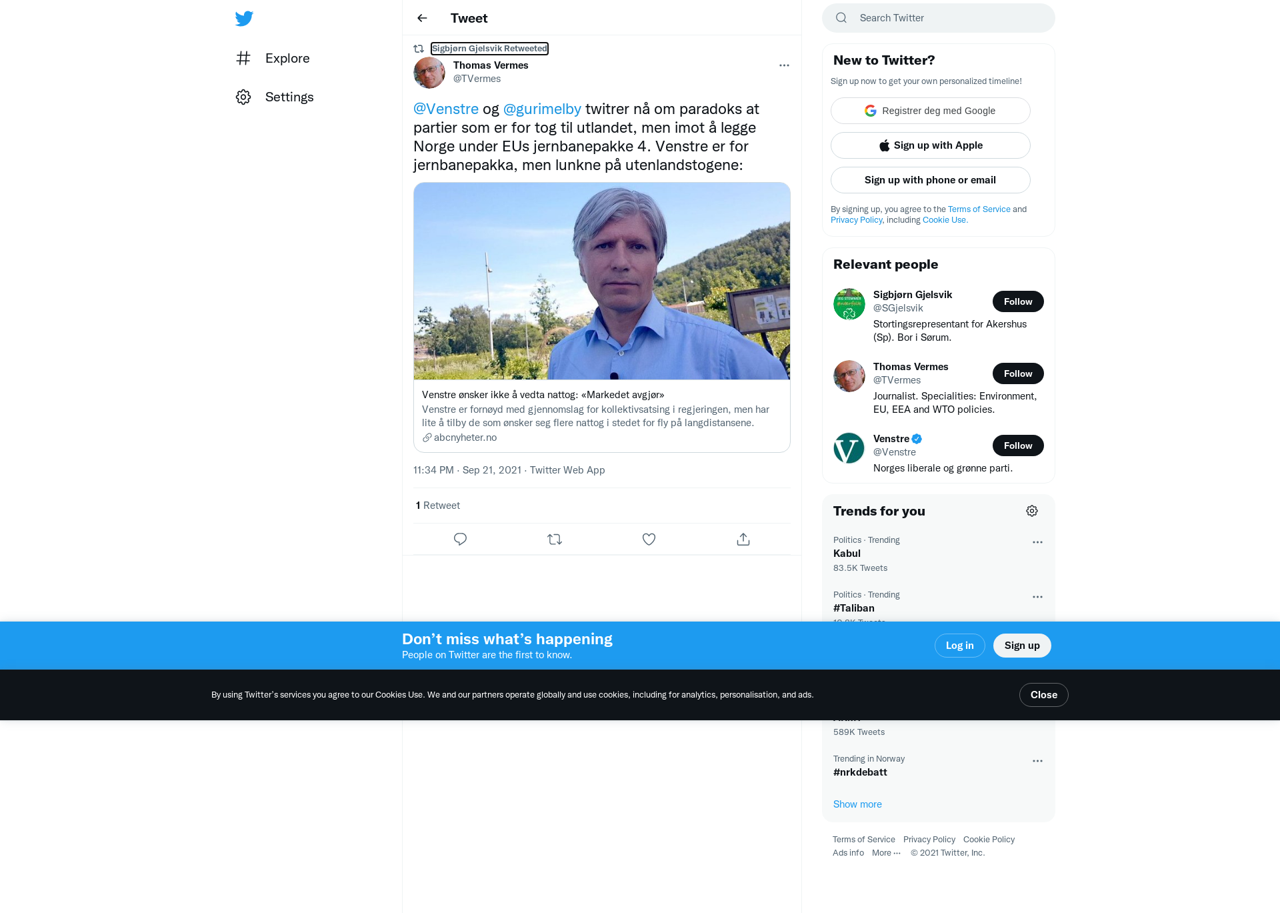Screen dimensions: 1280x913
Task: Like the tweet with heart icon
Action: (x=649, y=539)
